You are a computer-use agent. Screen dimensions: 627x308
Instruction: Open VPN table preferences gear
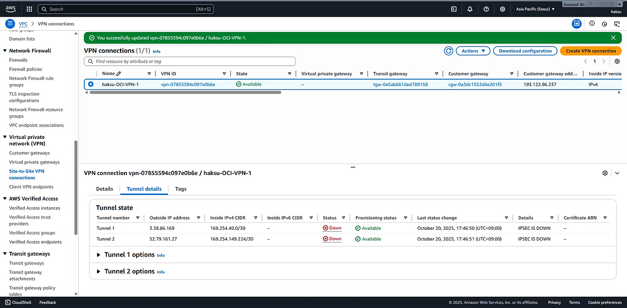click(617, 62)
